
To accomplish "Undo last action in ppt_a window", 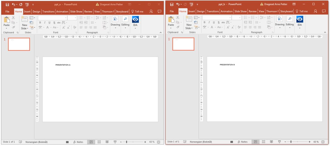I will (x=13, y=4).
